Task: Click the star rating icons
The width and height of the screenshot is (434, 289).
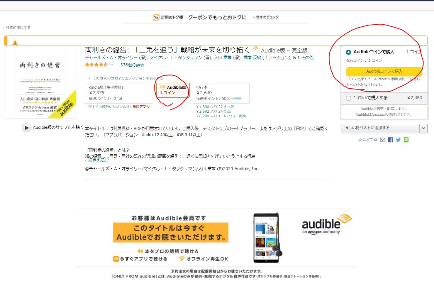Action: (x=96, y=64)
